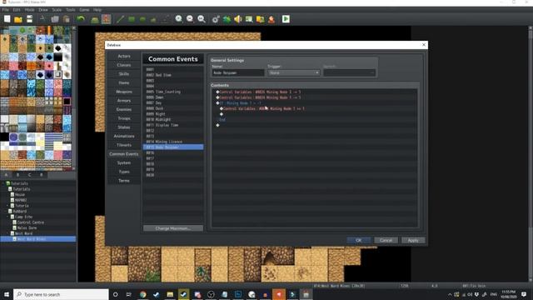Click the New Project toolbar icon
The width and height of the screenshot is (533, 300).
(x=7, y=19)
